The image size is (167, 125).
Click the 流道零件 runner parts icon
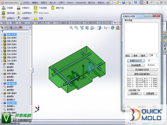click(x=19, y=18)
